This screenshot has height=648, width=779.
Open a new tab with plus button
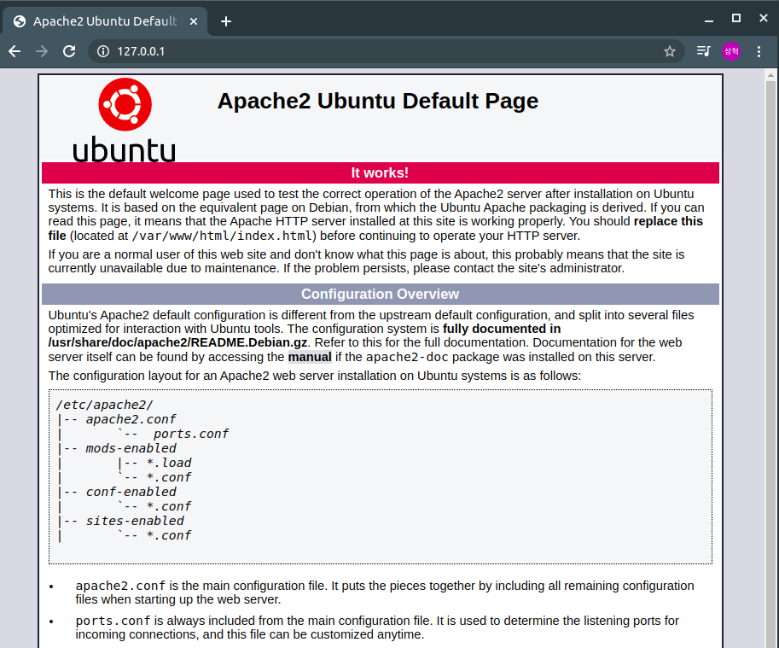tap(225, 21)
